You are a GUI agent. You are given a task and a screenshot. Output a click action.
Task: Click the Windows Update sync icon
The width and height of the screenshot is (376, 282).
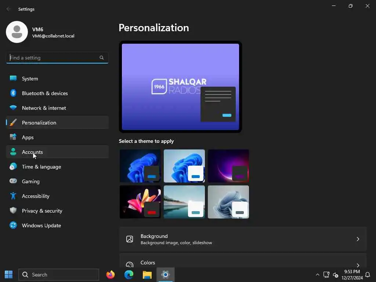tap(13, 225)
